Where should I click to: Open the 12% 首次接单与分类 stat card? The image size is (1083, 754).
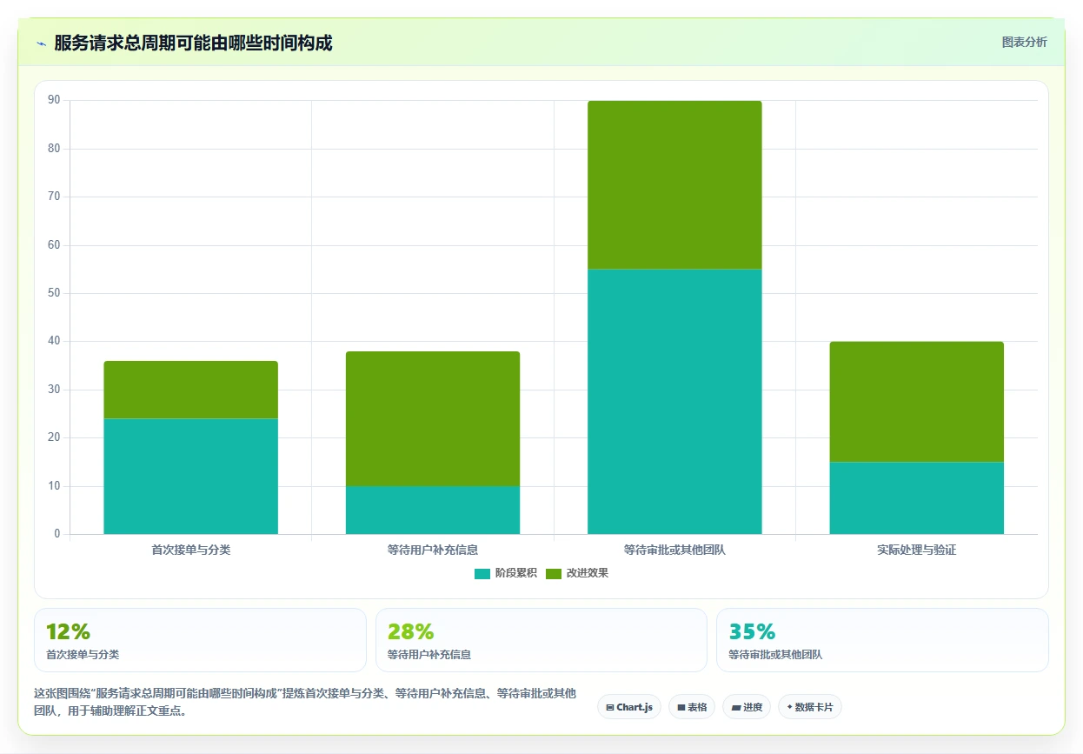click(200, 640)
